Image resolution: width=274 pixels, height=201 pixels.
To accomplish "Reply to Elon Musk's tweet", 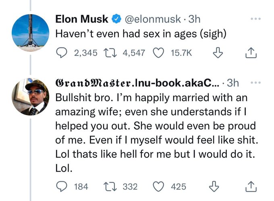I will [62, 53].
